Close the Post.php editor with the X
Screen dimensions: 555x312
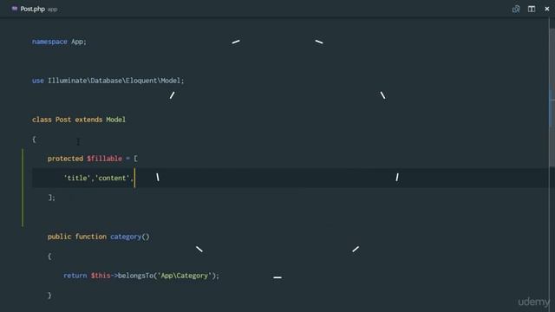click(x=547, y=10)
